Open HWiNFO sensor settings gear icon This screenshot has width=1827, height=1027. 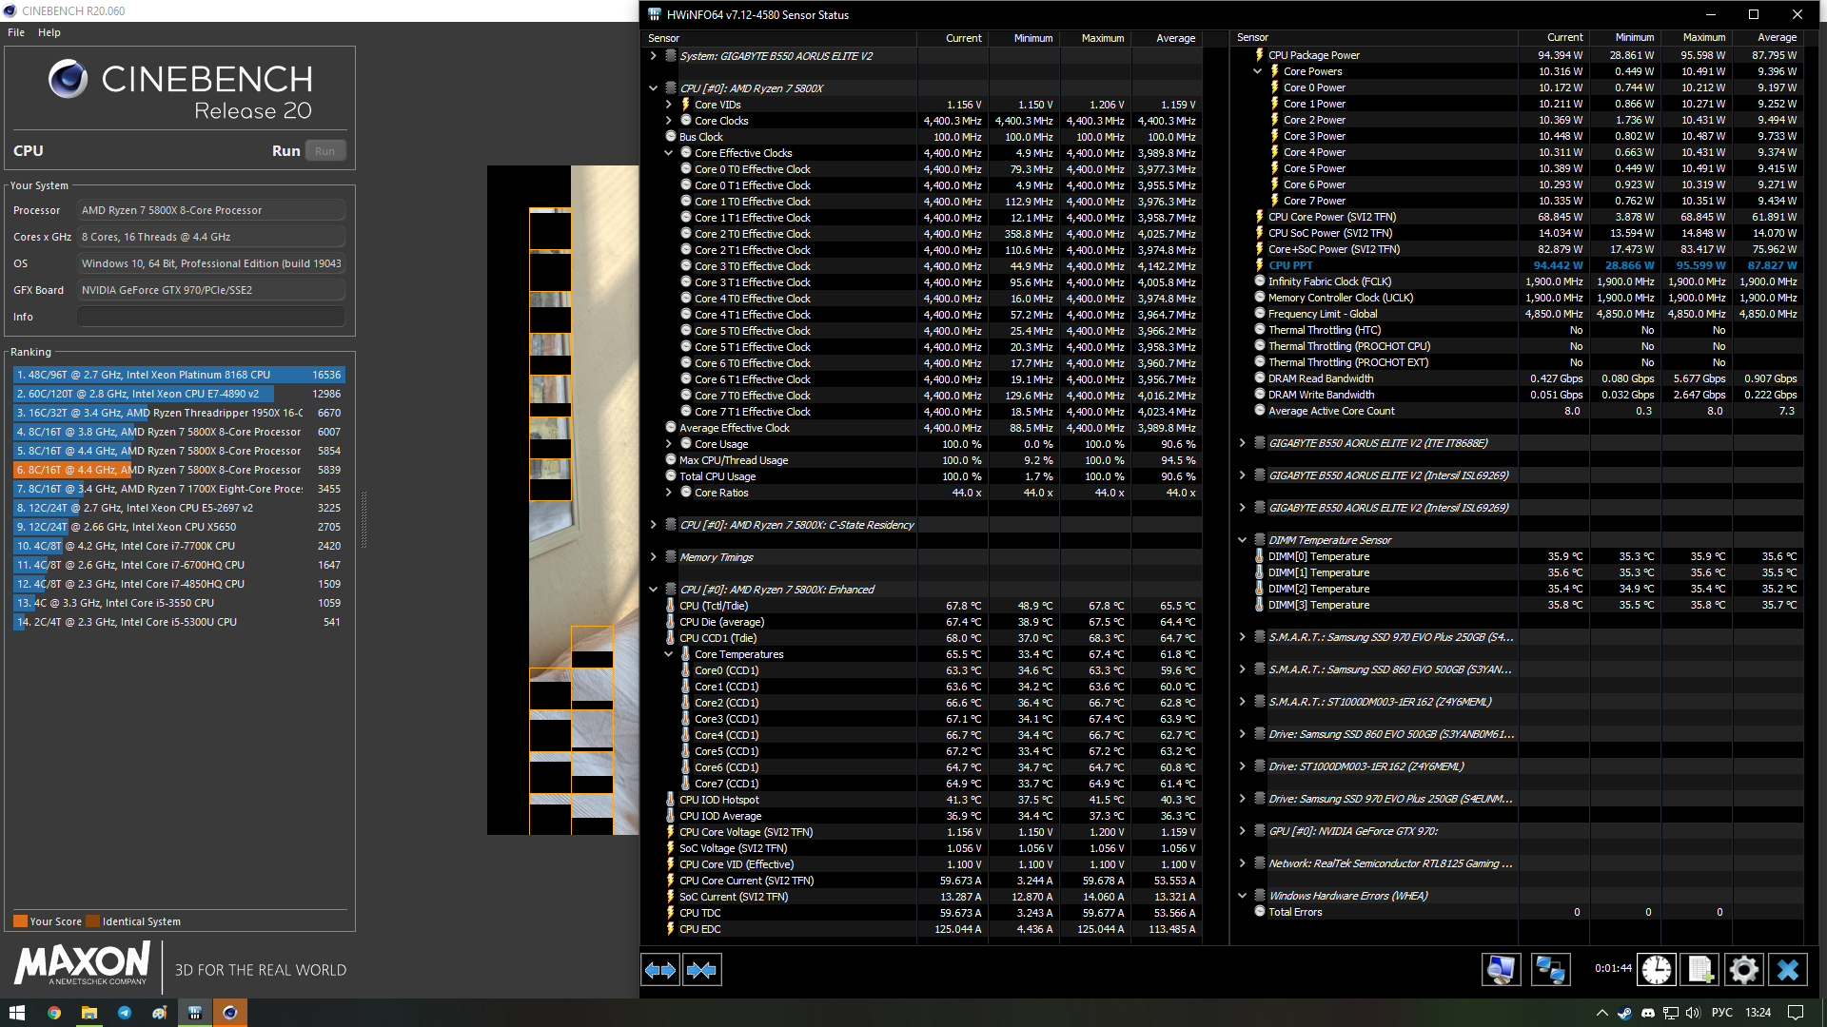(x=1743, y=970)
